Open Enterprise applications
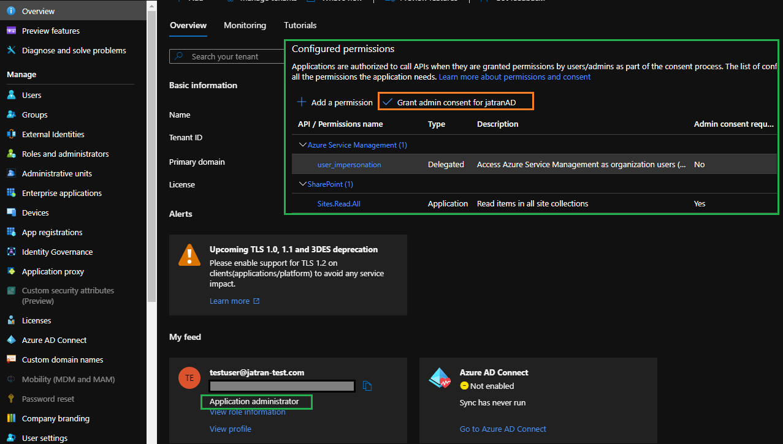The width and height of the screenshot is (783, 444). [62, 193]
